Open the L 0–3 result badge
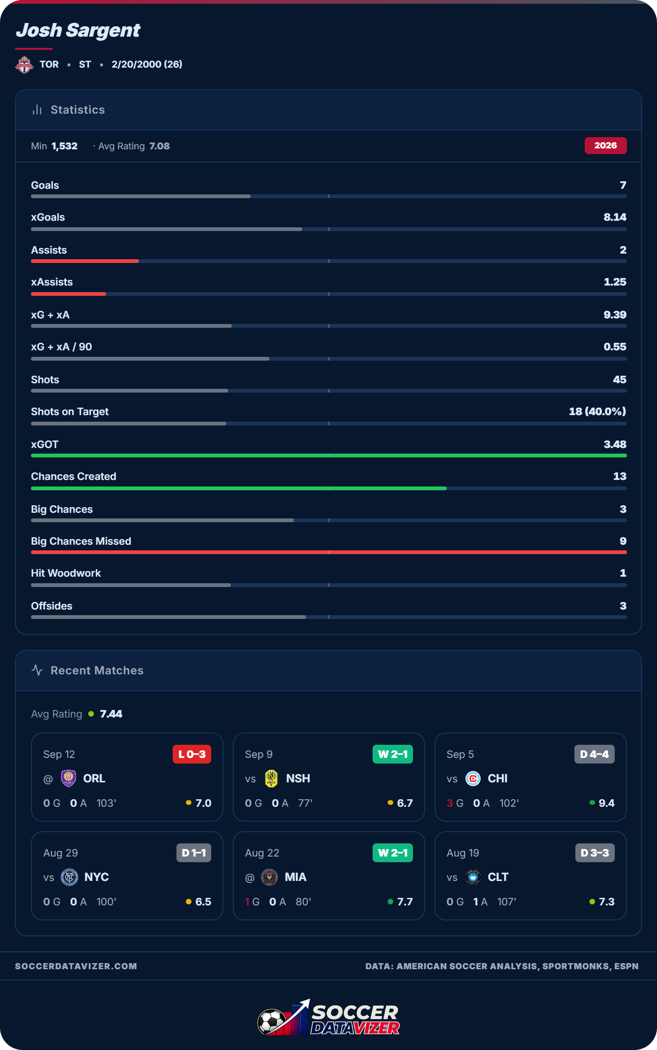 (192, 754)
